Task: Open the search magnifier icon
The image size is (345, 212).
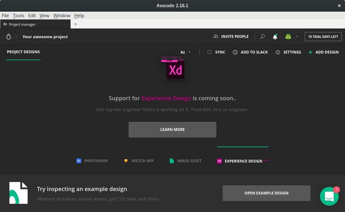Action: coord(263,36)
